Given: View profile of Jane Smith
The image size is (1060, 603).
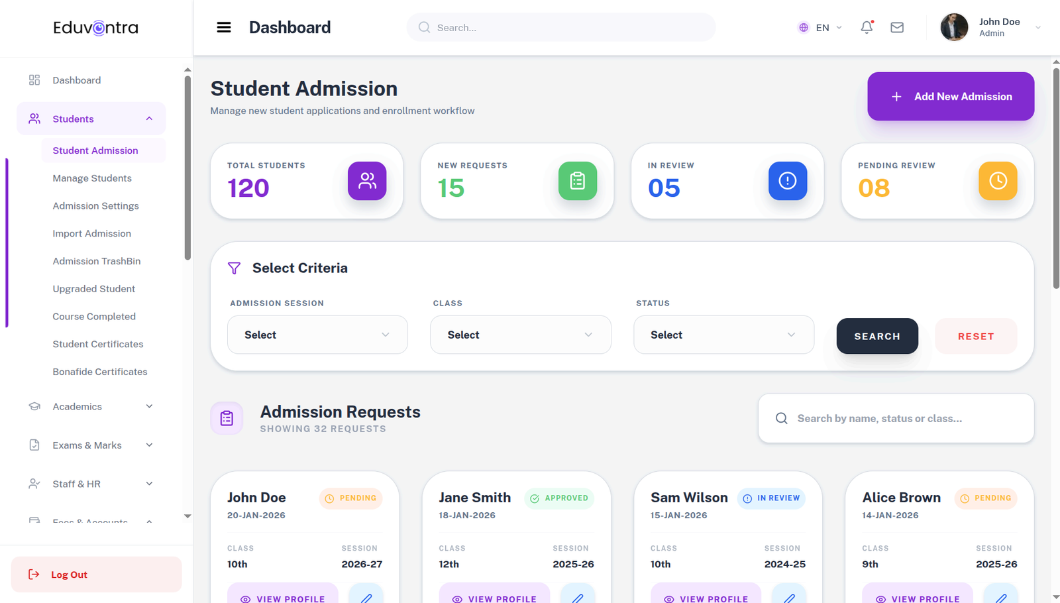Looking at the screenshot, I should coord(494,596).
